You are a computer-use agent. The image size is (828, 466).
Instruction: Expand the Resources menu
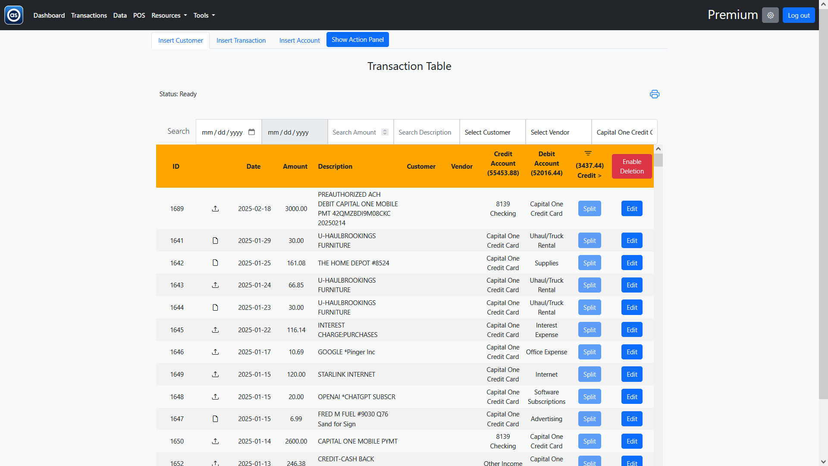point(169,15)
